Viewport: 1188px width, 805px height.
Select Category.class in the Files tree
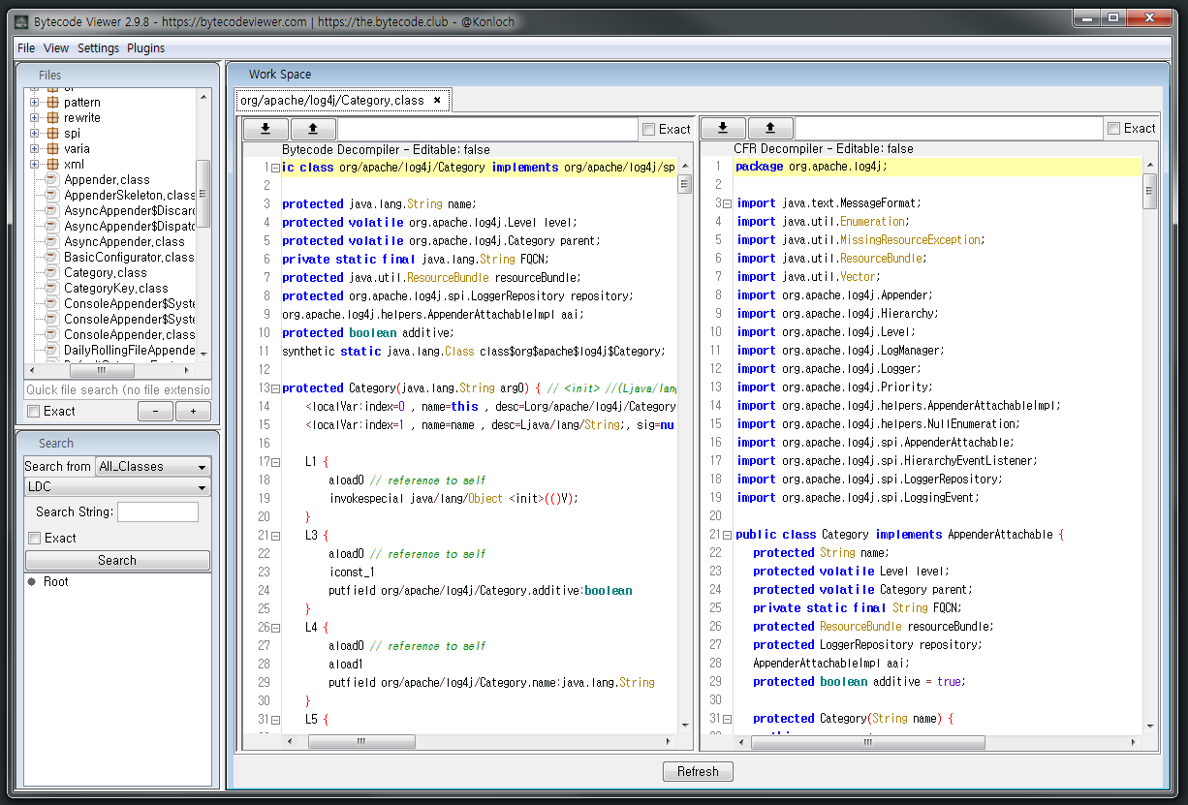pos(106,272)
